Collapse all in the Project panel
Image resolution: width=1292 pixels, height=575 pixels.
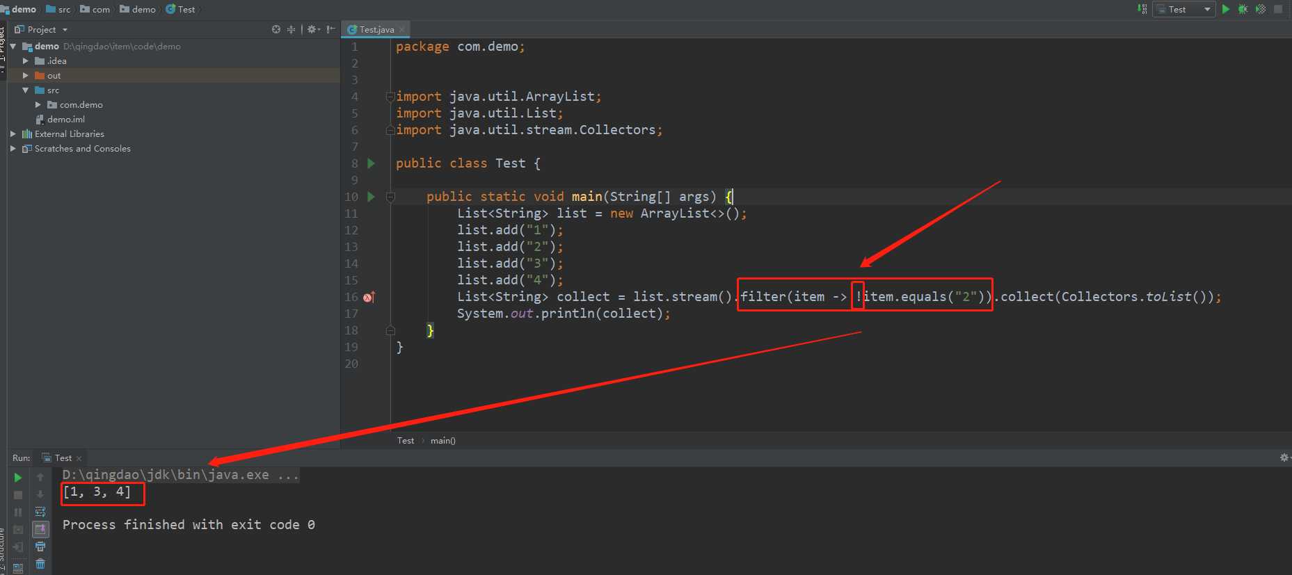pos(292,29)
